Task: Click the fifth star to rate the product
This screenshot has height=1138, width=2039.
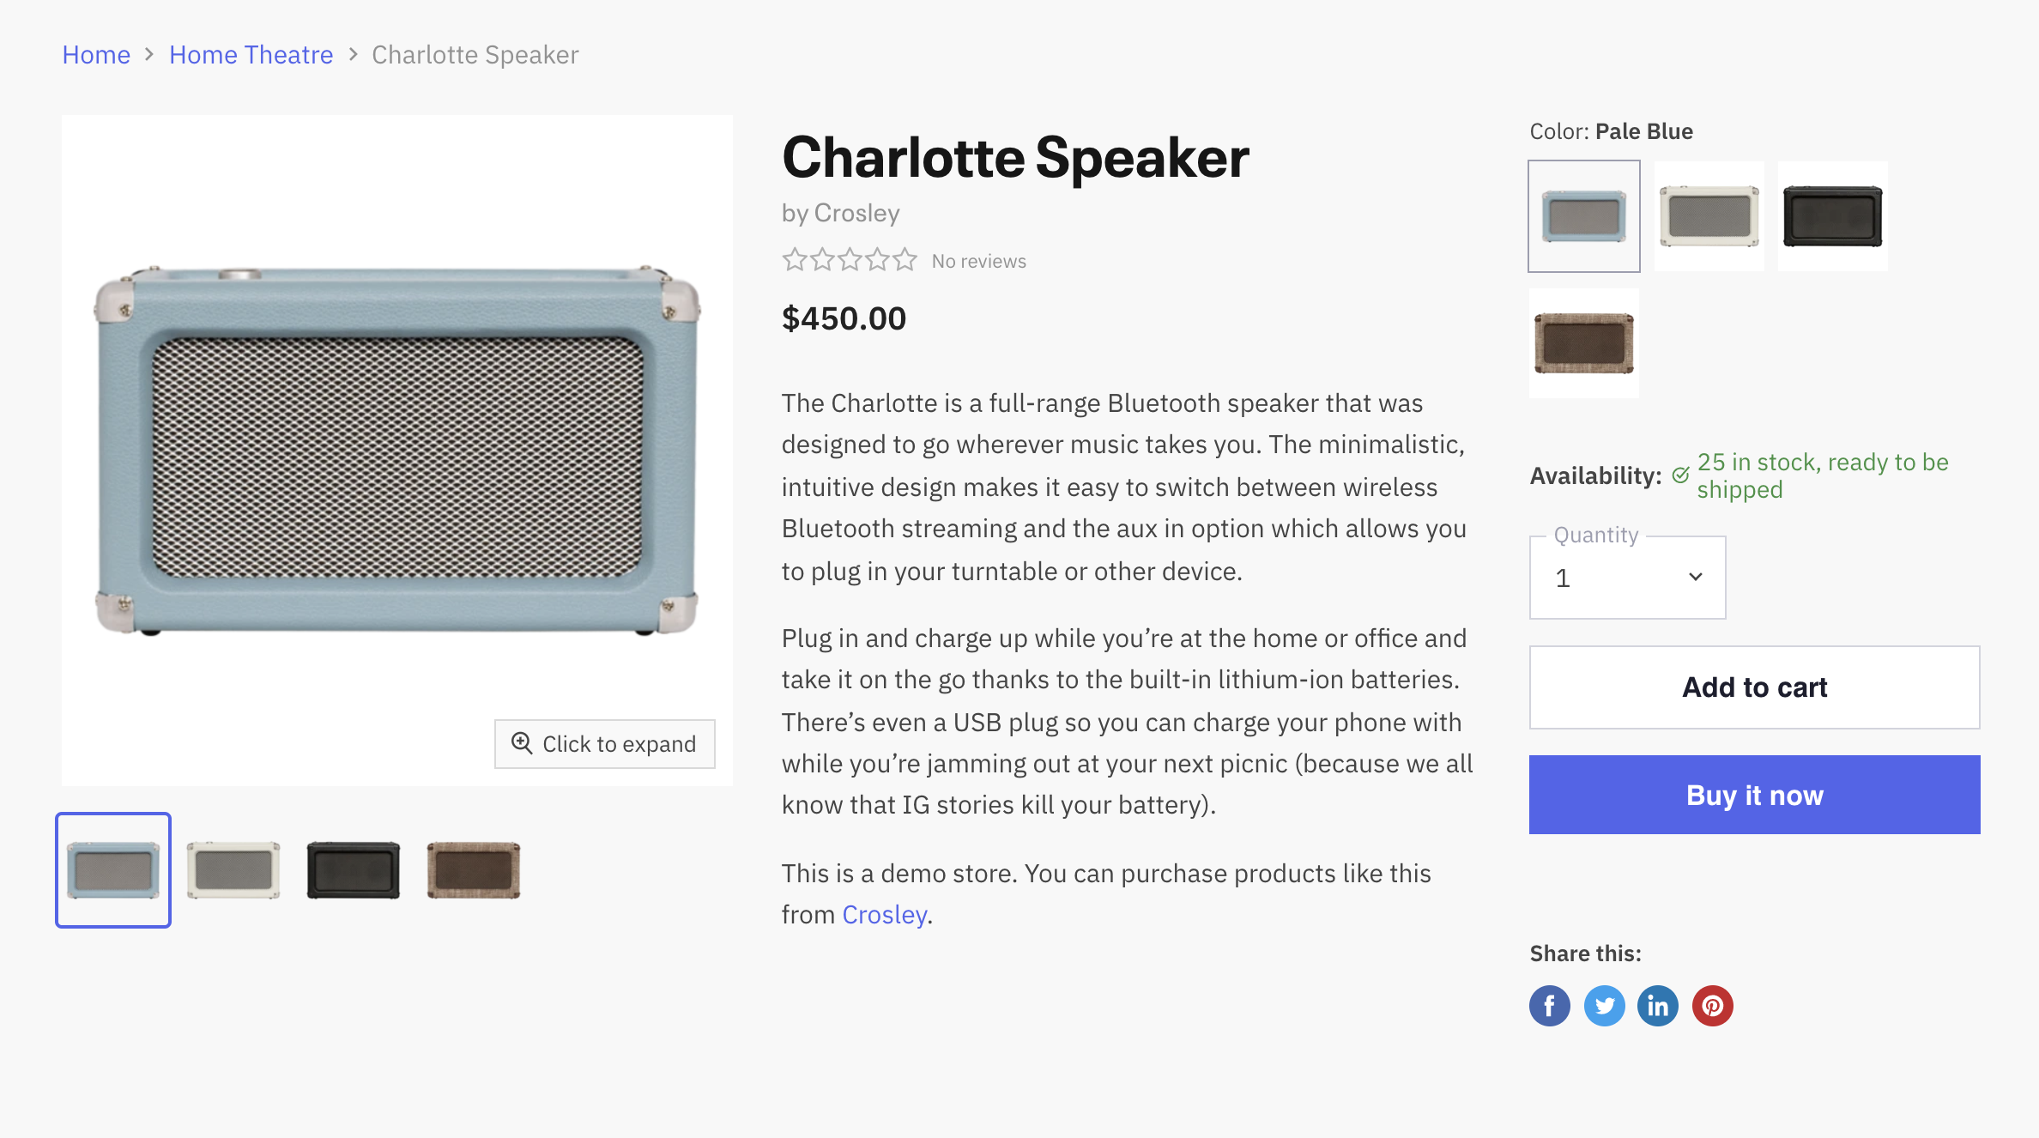Action: point(903,258)
